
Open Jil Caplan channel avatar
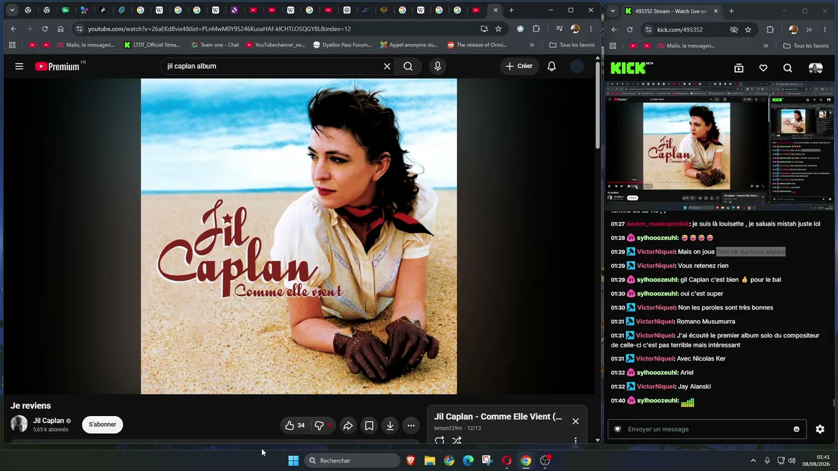pyautogui.click(x=19, y=424)
